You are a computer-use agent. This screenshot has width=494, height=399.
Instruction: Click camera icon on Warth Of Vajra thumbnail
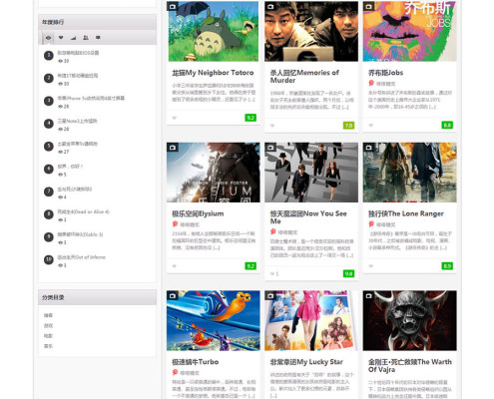tap(368, 295)
